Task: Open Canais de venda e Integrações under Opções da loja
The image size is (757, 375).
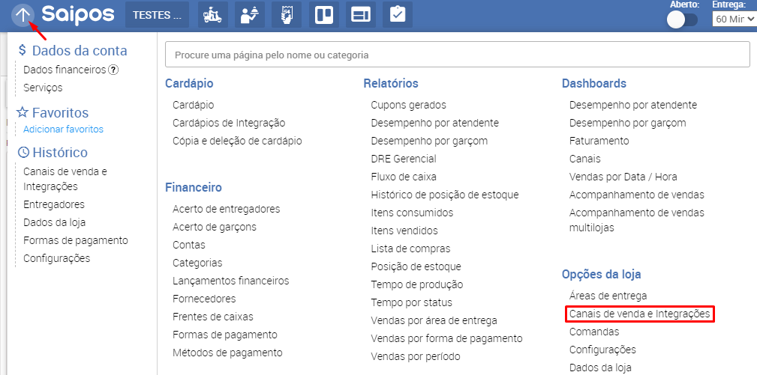Action: pos(639,314)
